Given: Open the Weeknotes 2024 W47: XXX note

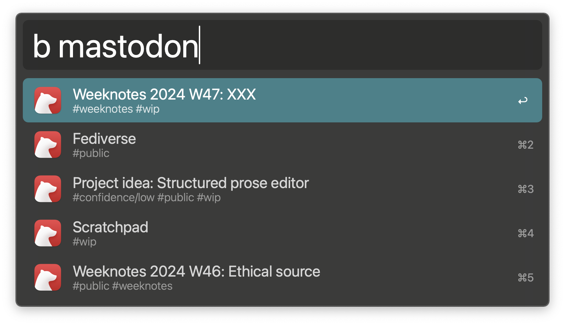Looking at the screenshot, I should coord(164,94).
